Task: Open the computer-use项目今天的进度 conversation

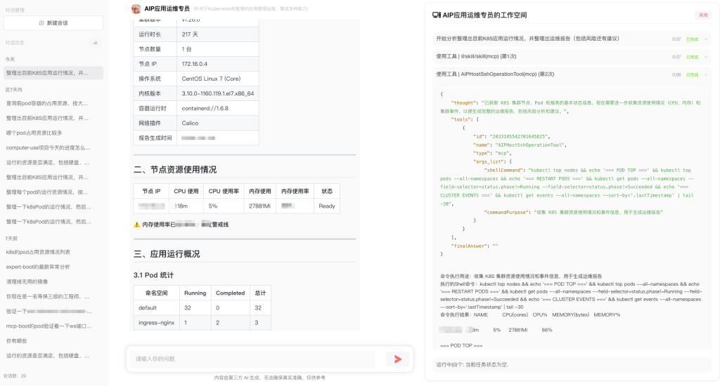Action: pos(48,148)
